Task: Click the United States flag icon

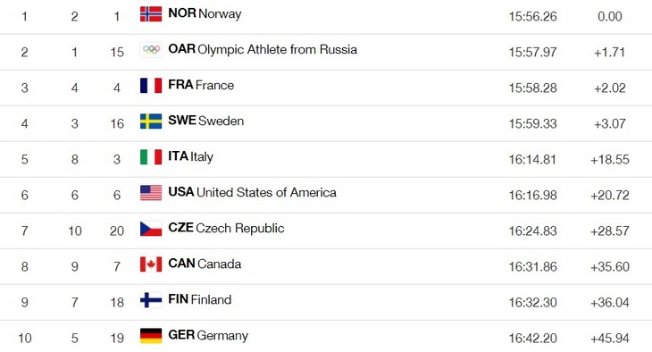Action: pyautogui.click(x=151, y=193)
